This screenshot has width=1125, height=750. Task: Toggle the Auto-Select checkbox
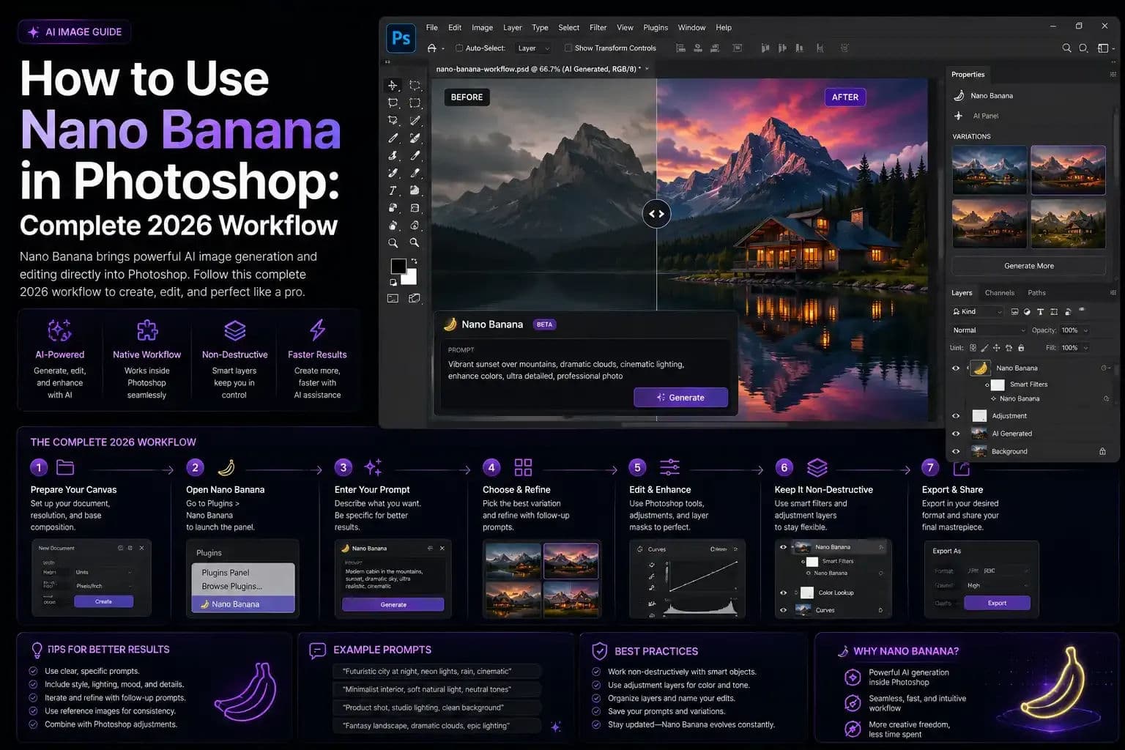[x=459, y=48]
